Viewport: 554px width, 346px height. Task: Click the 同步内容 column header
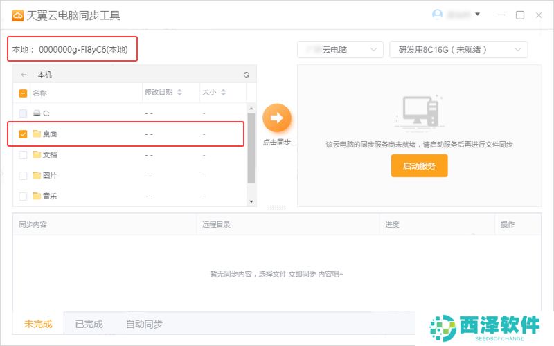(x=33, y=224)
